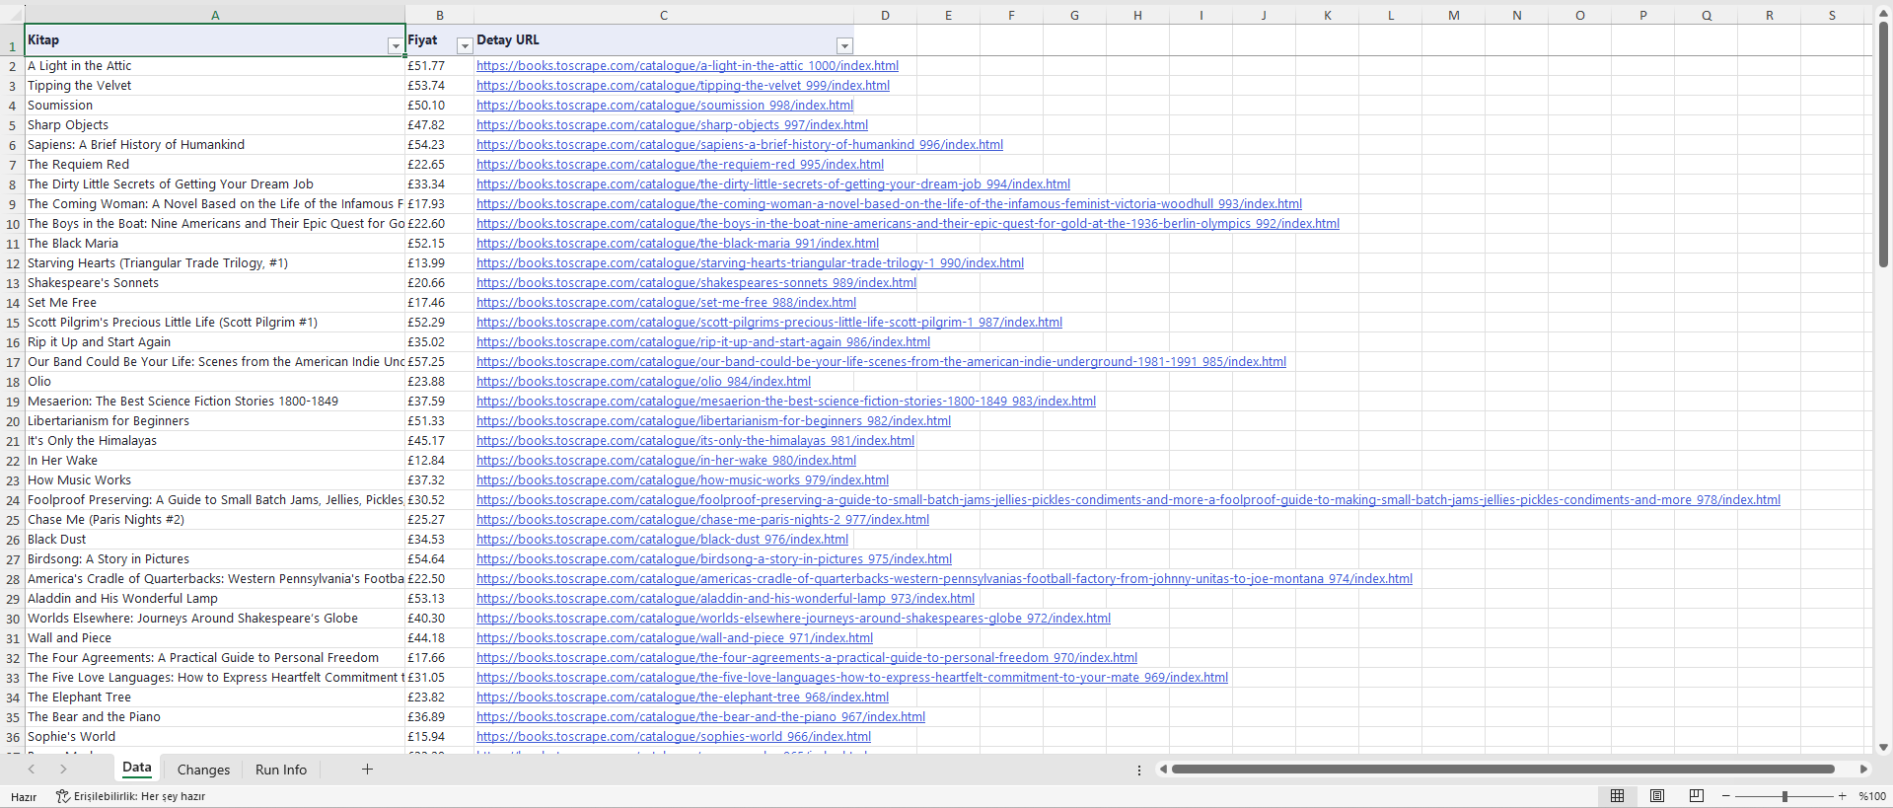The image size is (1893, 808).
Task: Click the vertical scrollbar down arrow
Action: point(1883,747)
